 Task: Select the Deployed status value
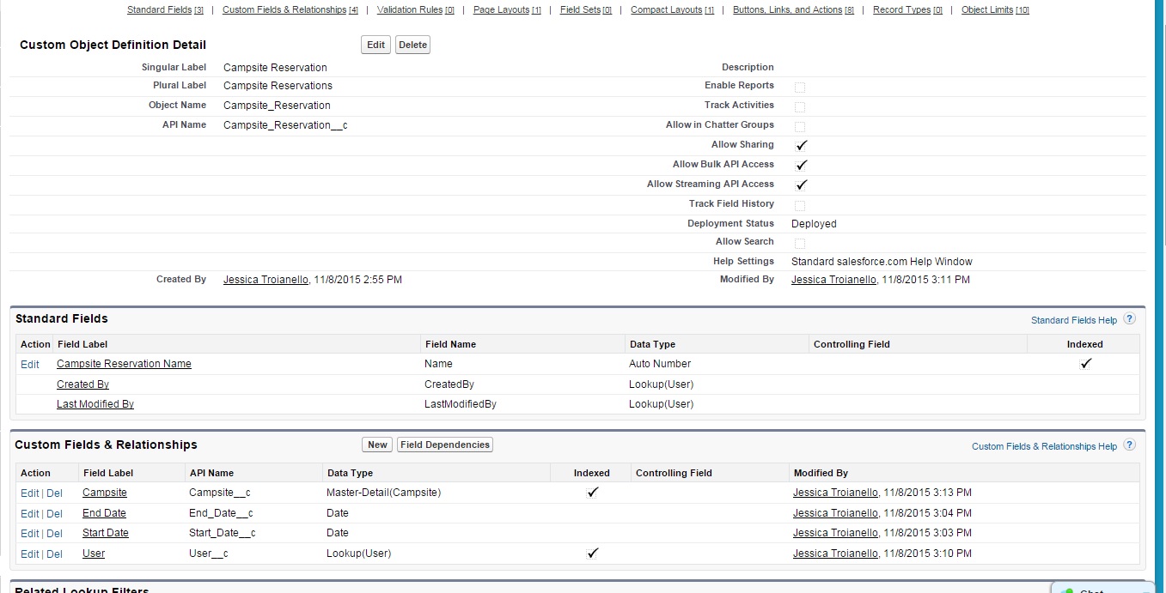tap(814, 224)
